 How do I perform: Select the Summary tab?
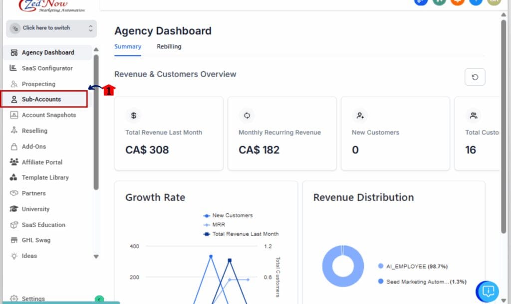click(128, 47)
